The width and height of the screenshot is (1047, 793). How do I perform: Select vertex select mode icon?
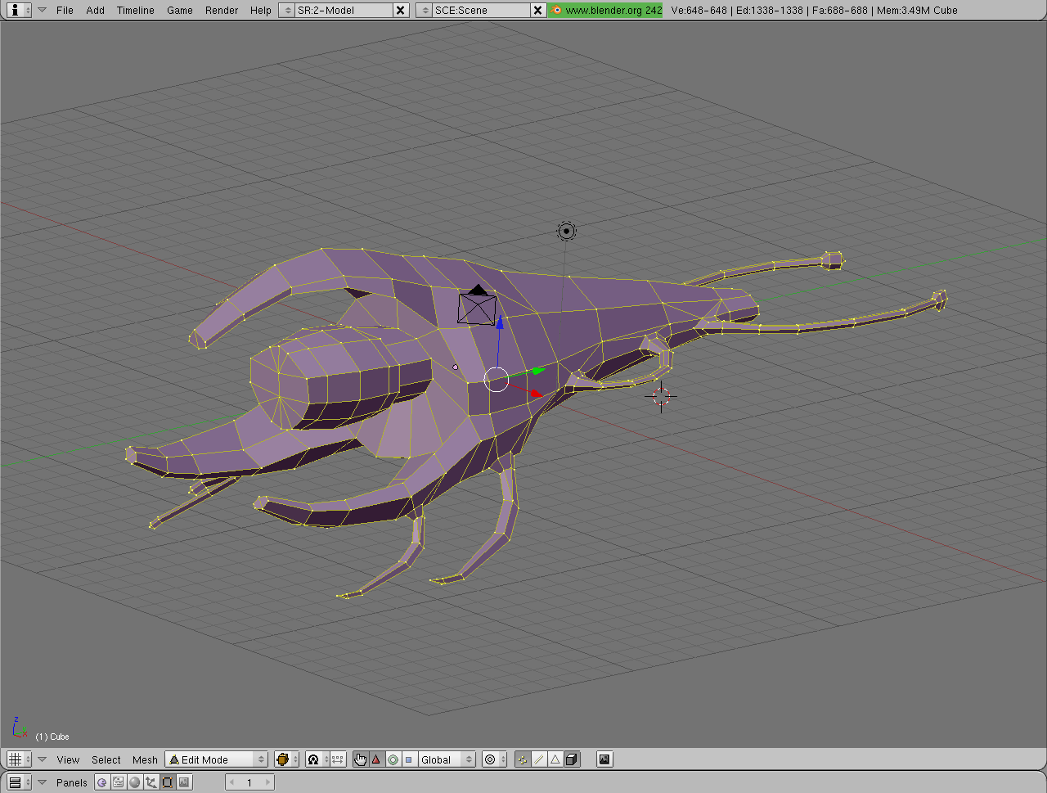[523, 759]
